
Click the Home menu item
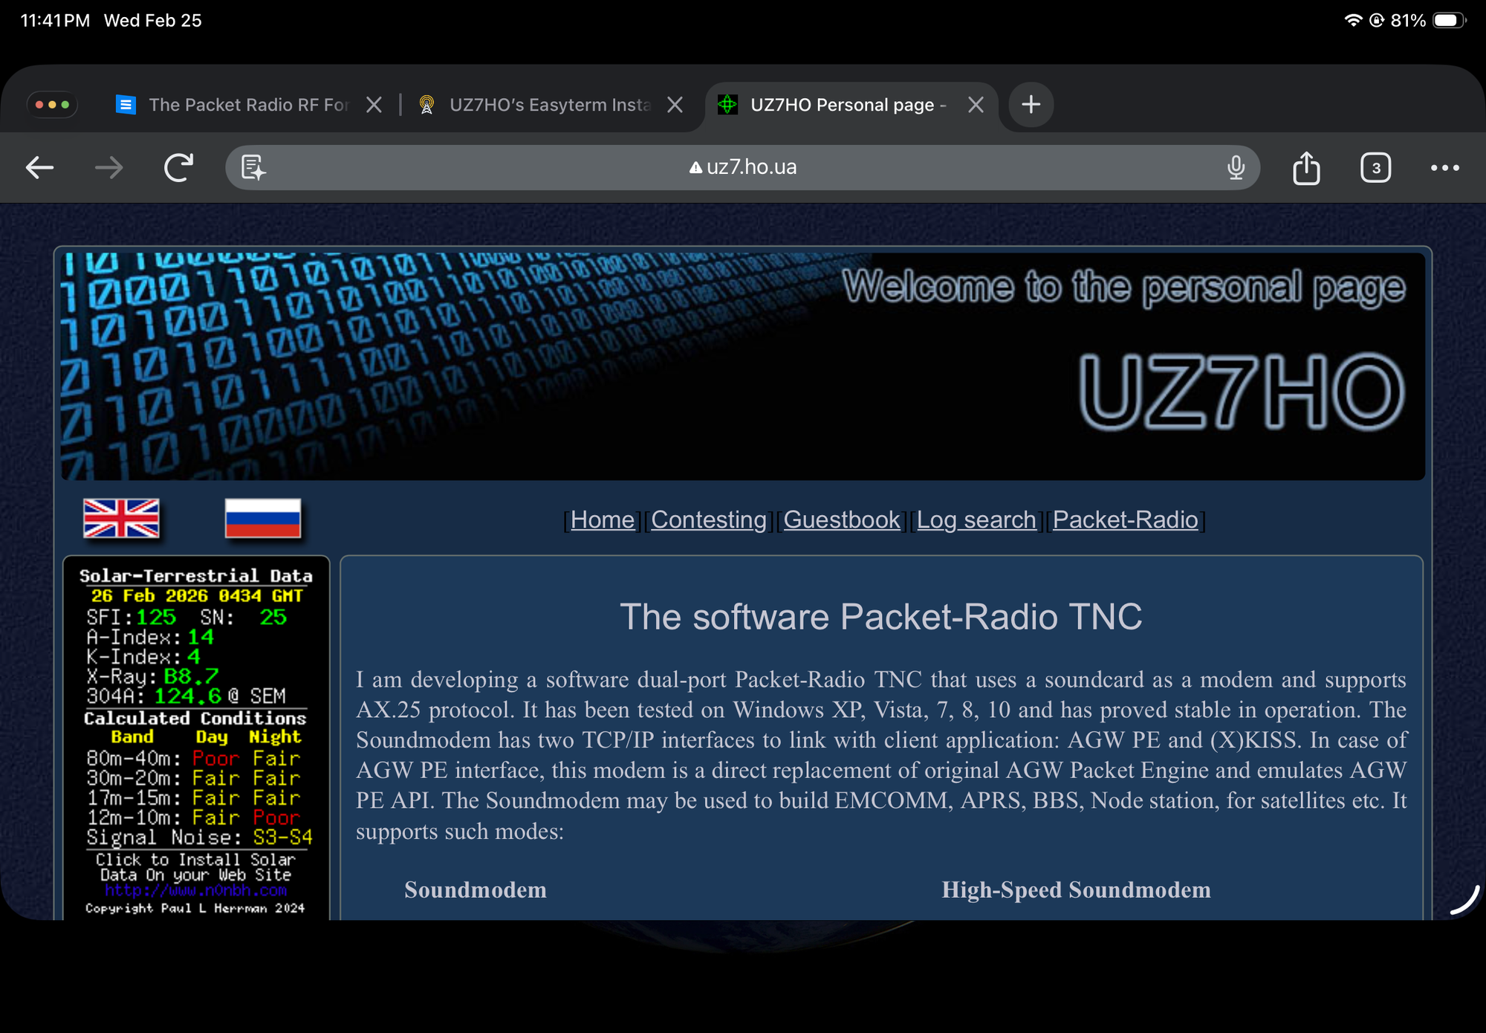pyautogui.click(x=602, y=519)
